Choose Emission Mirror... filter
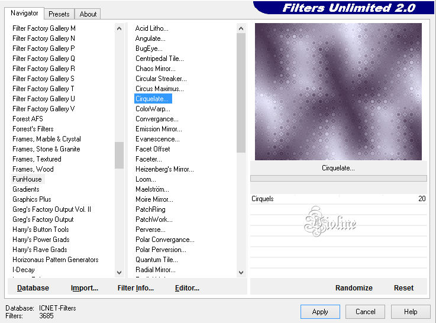 159,129
